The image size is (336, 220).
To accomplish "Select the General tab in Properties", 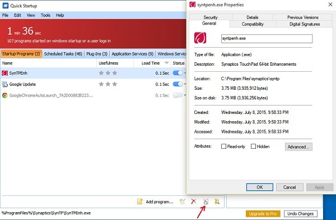I will [x=209, y=24].
